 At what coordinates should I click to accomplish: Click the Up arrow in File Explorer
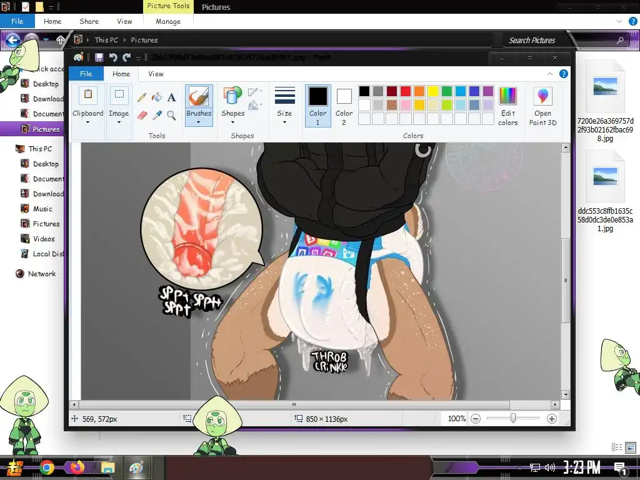click(61, 40)
